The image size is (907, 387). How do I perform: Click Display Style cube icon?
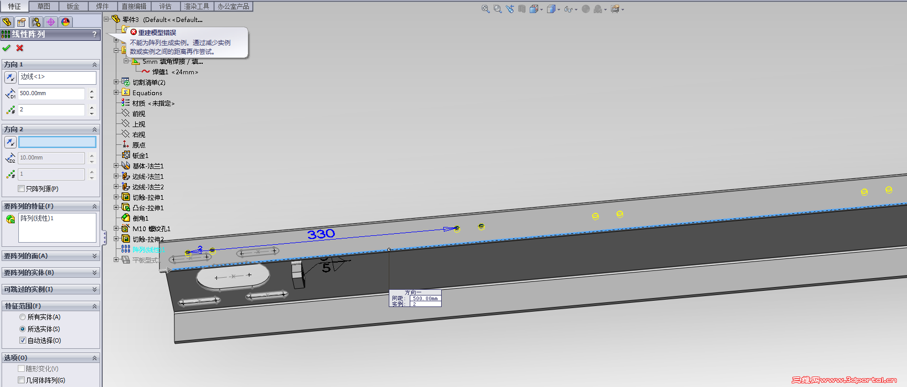pyautogui.click(x=551, y=9)
